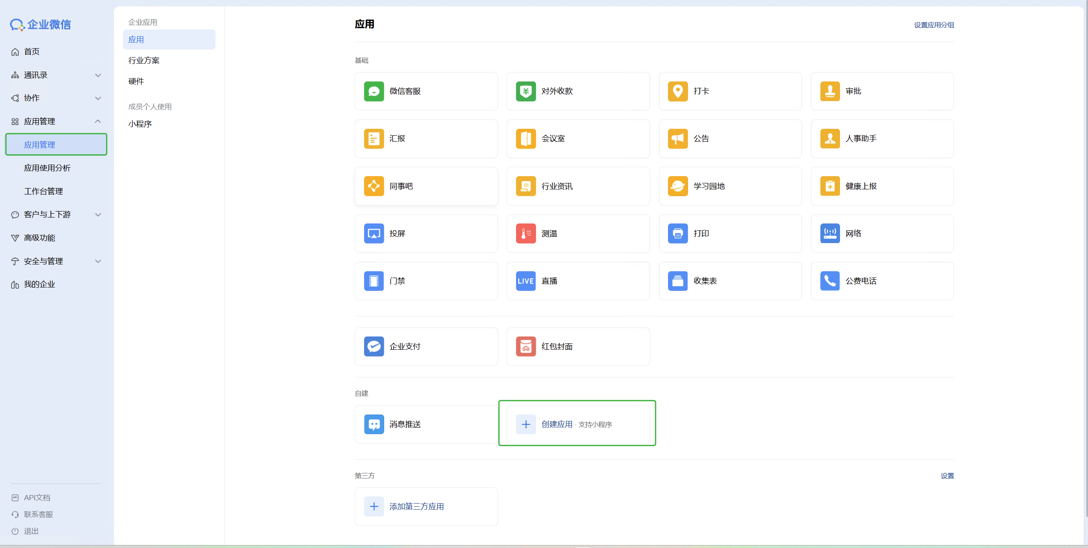This screenshot has height=548, width=1088.
Task: Click the 打卡 location pin icon
Action: 677,91
